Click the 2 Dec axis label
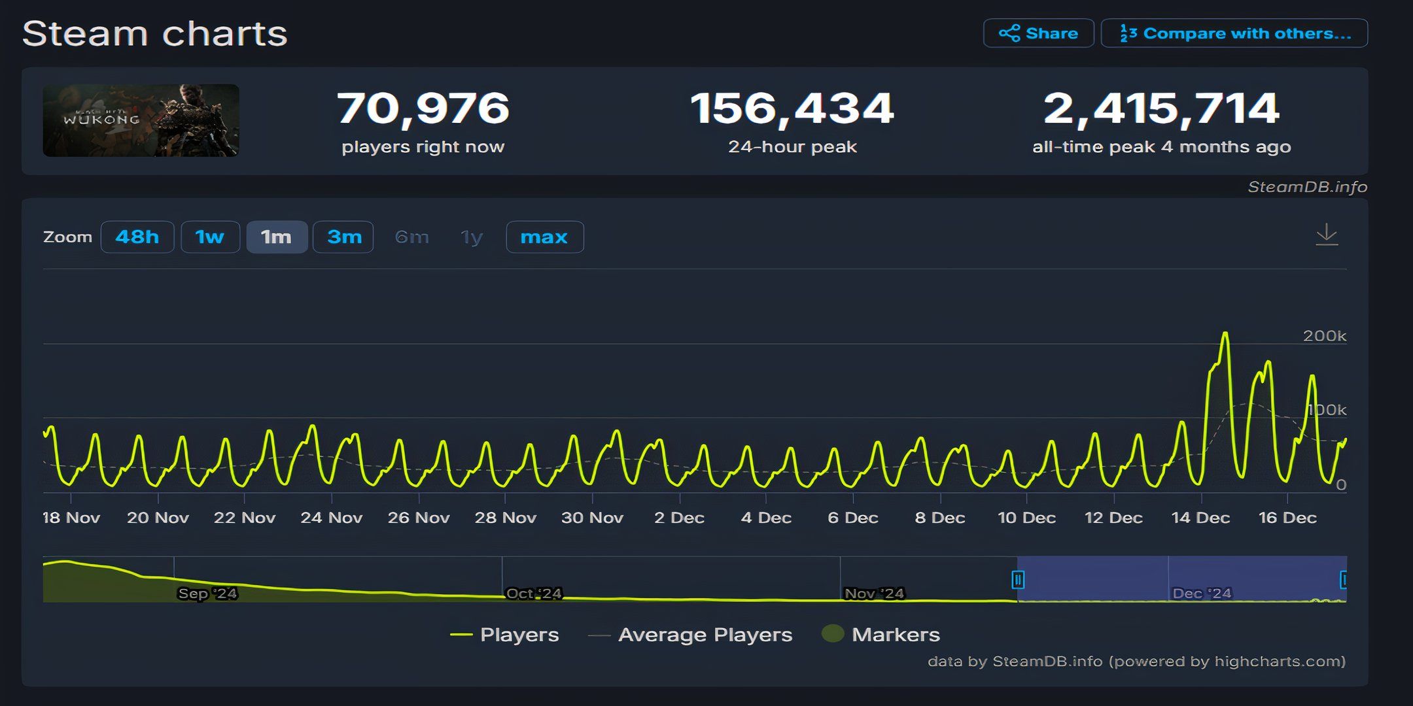Screen dimensions: 1413x706 (x=679, y=518)
